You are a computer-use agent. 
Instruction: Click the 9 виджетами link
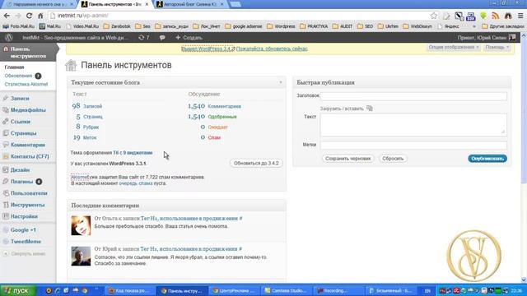(x=138, y=153)
